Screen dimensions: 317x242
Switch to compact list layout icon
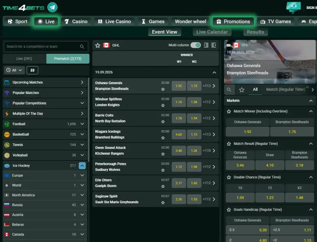click(206, 45)
